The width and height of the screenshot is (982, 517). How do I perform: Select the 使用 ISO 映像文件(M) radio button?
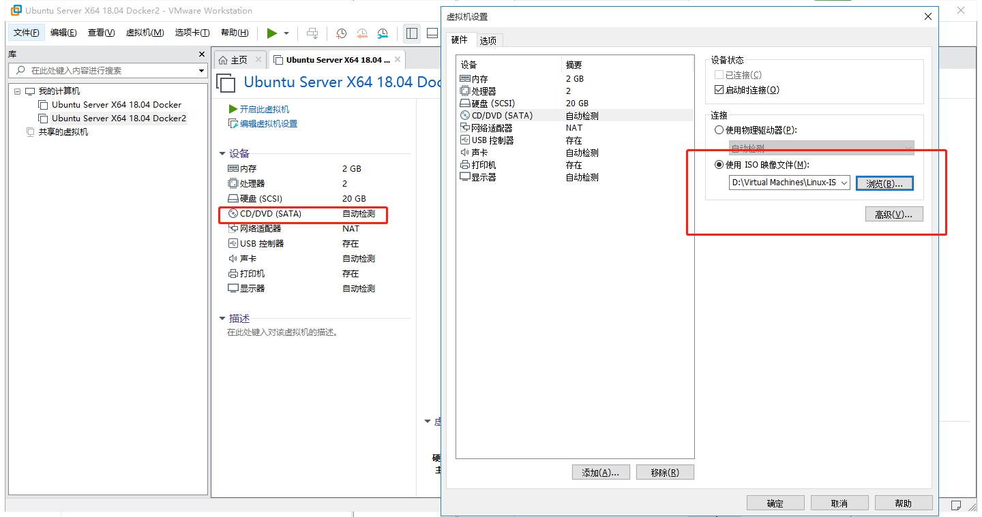(719, 165)
